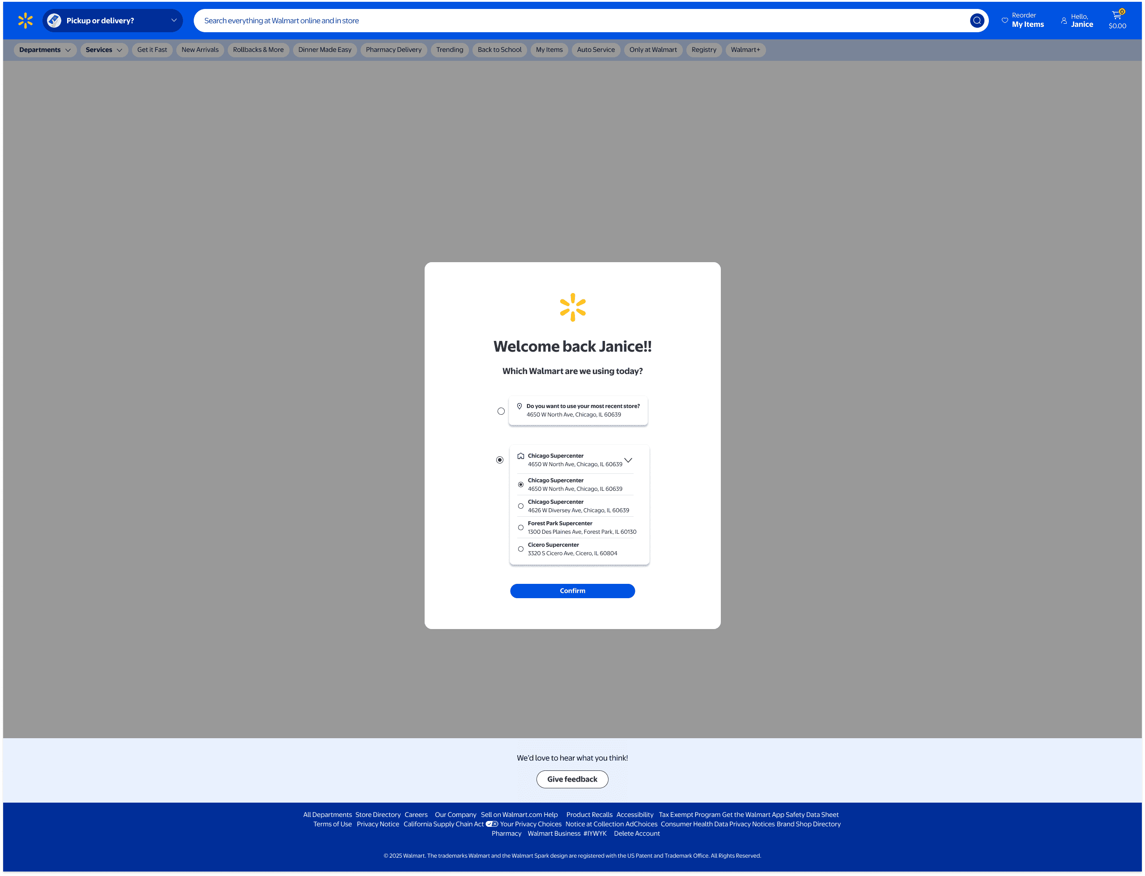This screenshot has height=876, width=1145.
Task: Click the Give feedback button
Action: [x=572, y=779]
